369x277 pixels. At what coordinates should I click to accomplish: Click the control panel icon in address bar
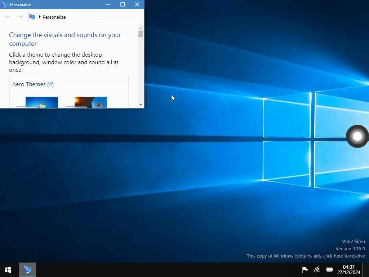[32, 17]
